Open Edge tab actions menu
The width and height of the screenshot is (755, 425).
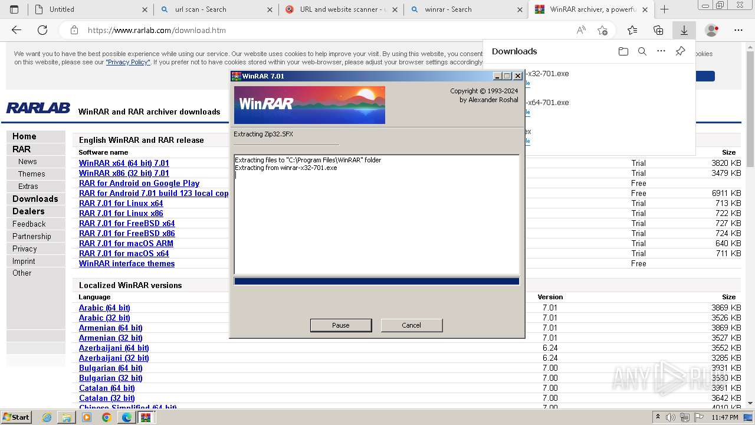tap(14, 9)
